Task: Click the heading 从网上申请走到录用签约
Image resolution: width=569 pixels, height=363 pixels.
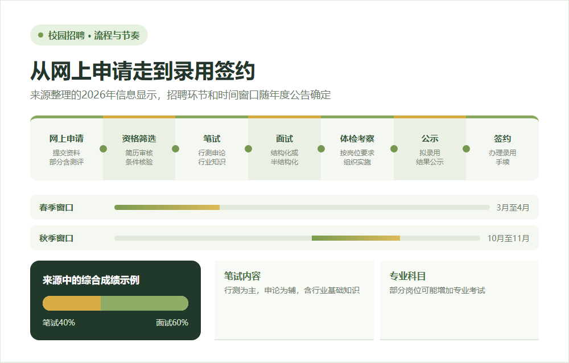Action: pyautogui.click(x=143, y=71)
